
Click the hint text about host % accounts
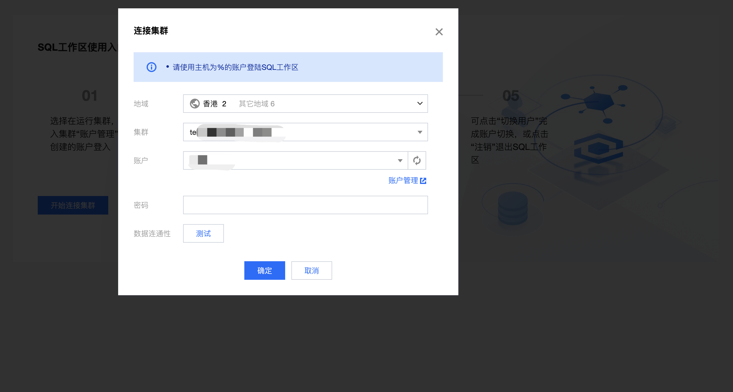tap(235, 67)
